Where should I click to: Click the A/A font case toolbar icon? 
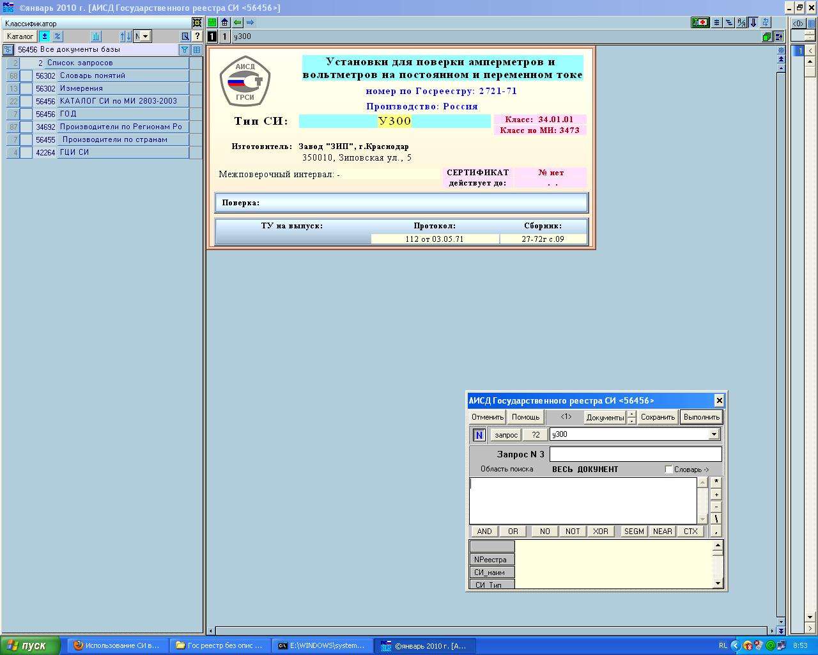(741, 22)
